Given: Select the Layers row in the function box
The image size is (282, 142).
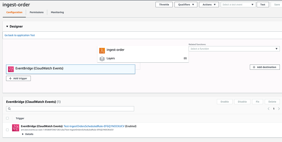Looking at the screenshot, I should pos(143,58).
